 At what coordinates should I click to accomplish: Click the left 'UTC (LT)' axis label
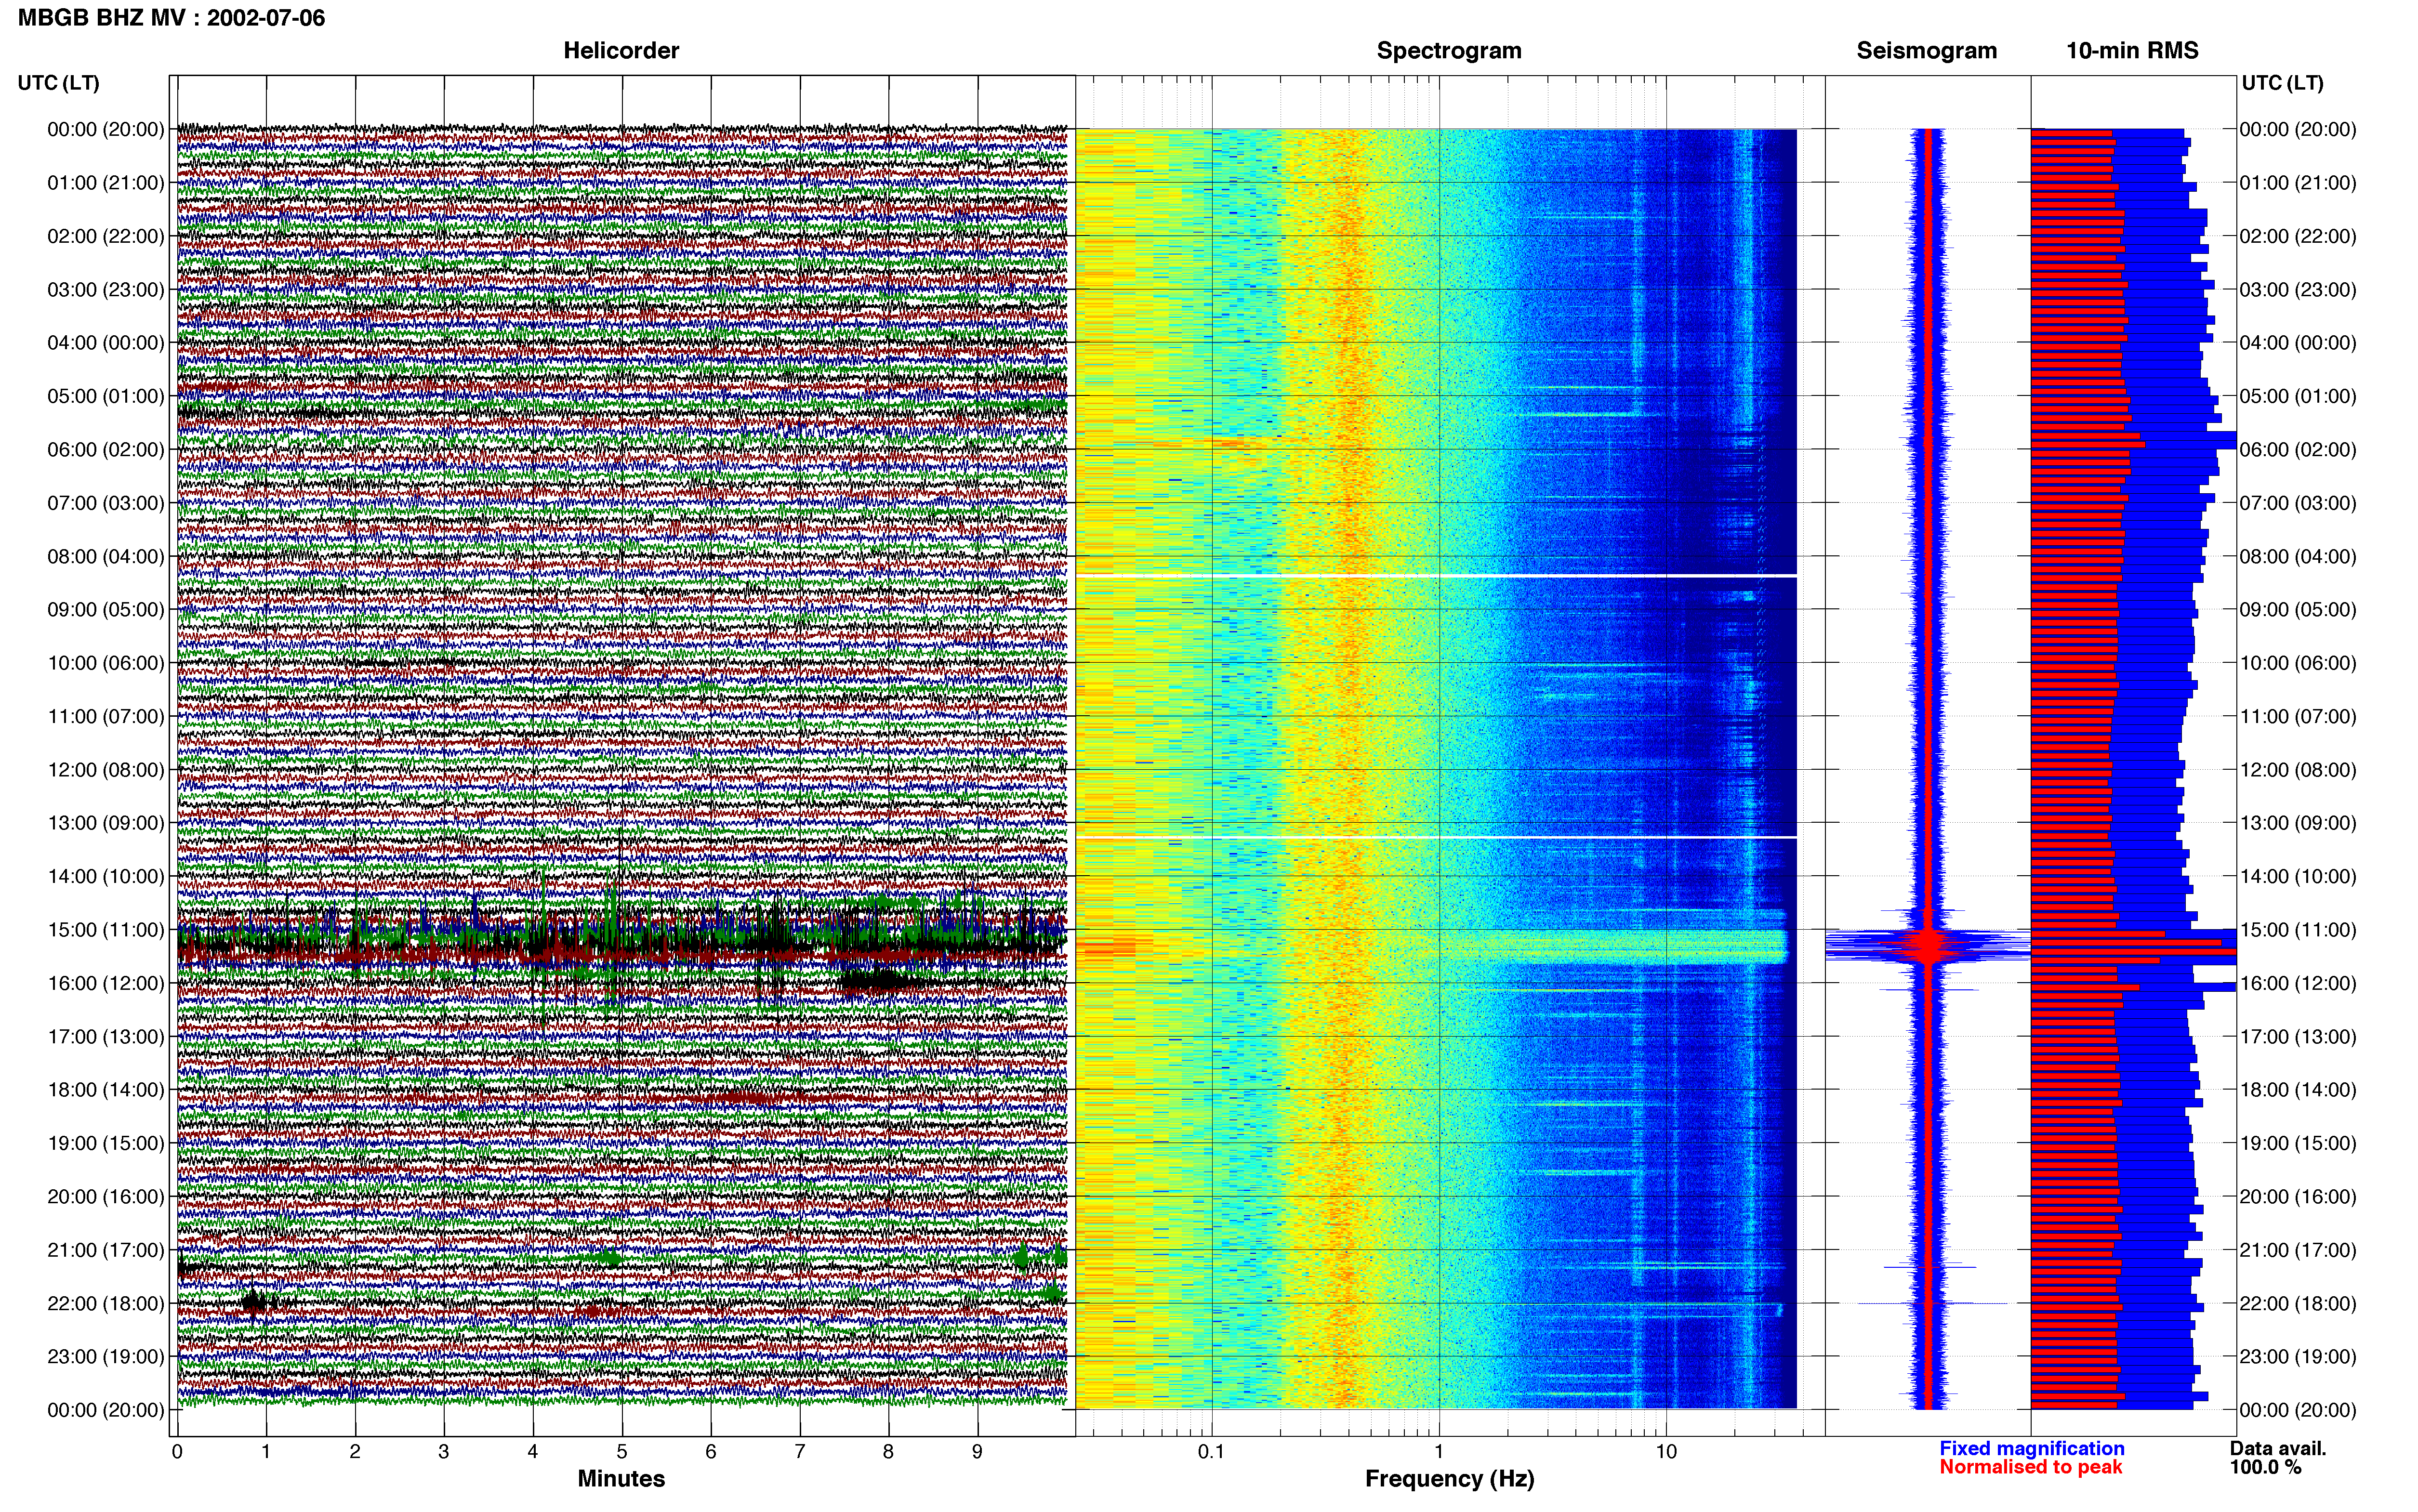click(x=58, y=83)
